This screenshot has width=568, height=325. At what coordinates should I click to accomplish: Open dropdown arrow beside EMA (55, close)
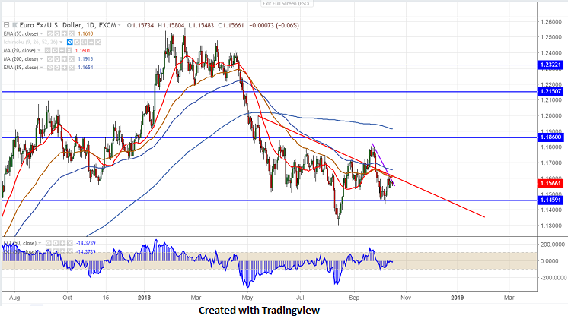pyautogui.click(x=42, y=33)
